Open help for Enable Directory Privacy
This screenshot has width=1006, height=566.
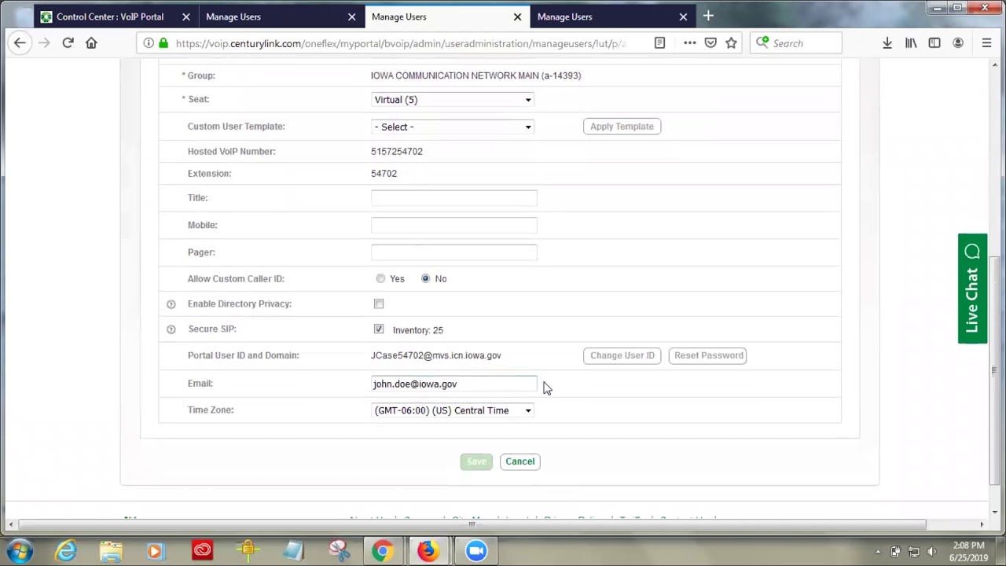[x=171, y=304]
